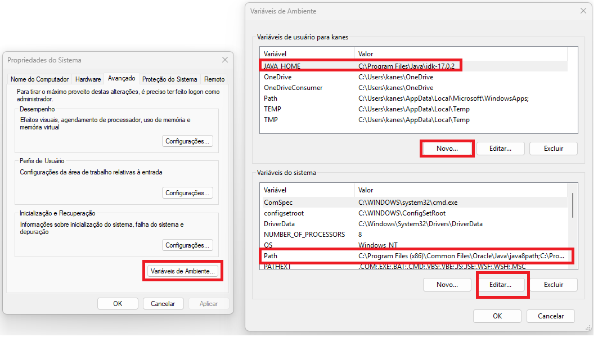This screenshot has width=598, height=337.
Task: Open Configurações under Inicialização e Recuperação
Action: 187,245
